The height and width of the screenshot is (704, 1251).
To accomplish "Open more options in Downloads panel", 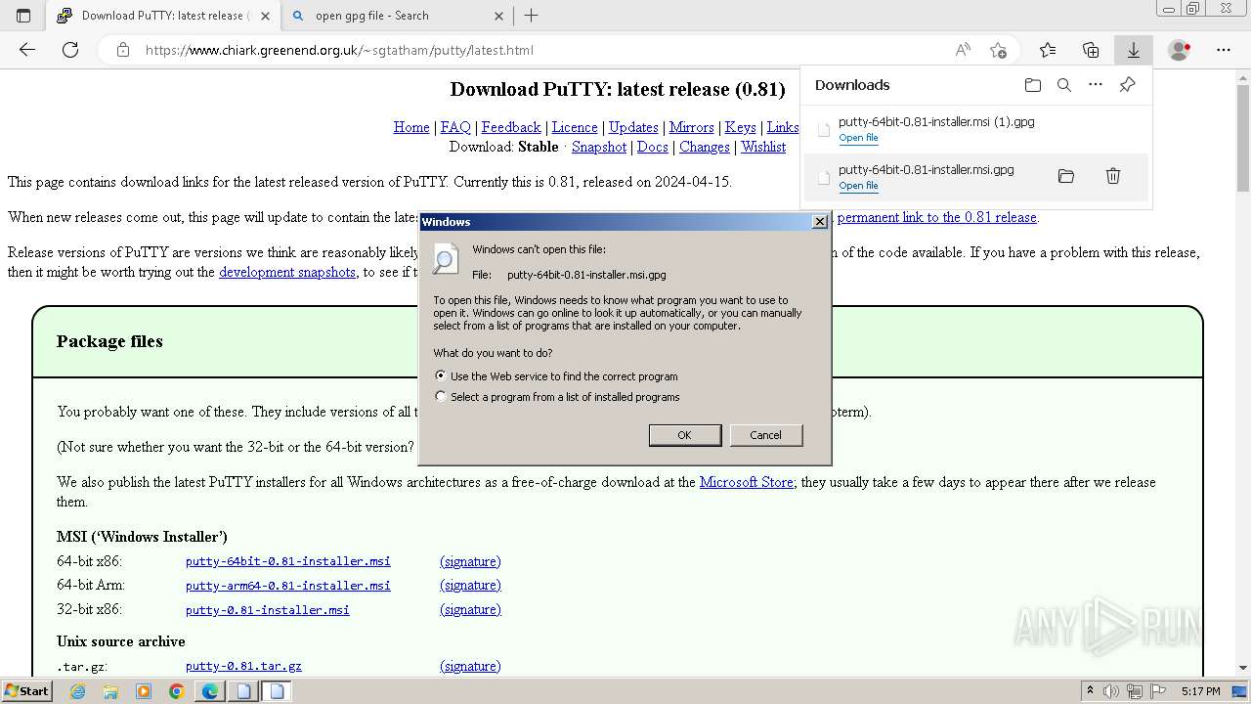I will 1096,85.
